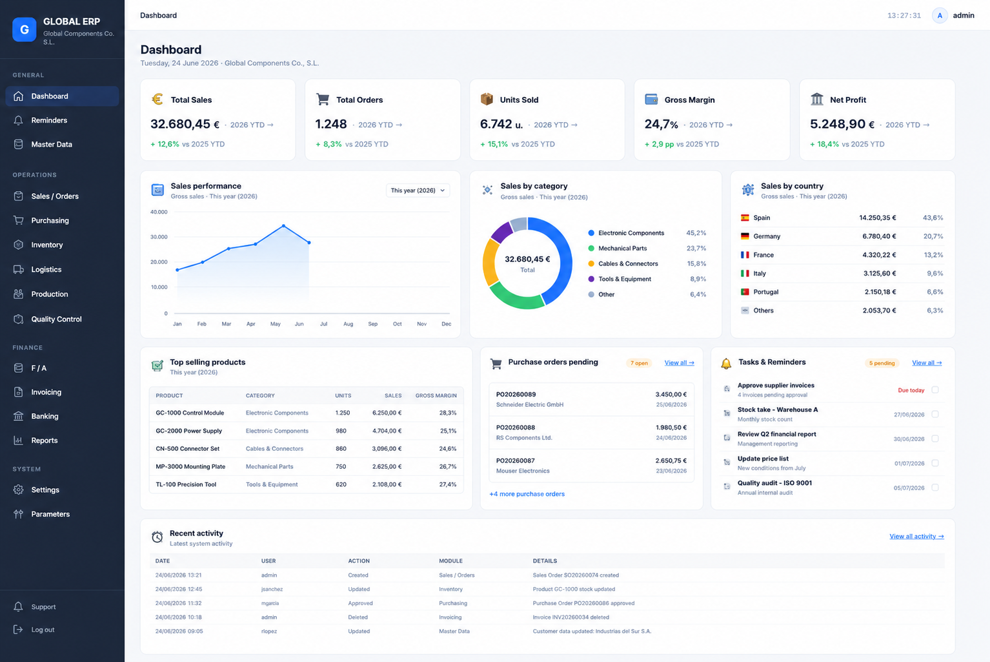Click Tools & Equipment purple legend dot

click(x=591, y=279)
